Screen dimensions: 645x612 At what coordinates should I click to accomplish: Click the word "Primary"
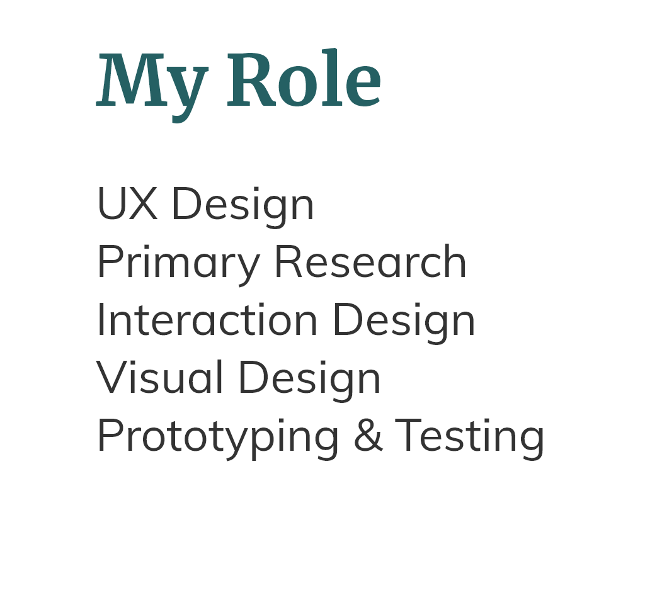click(178, 265)
